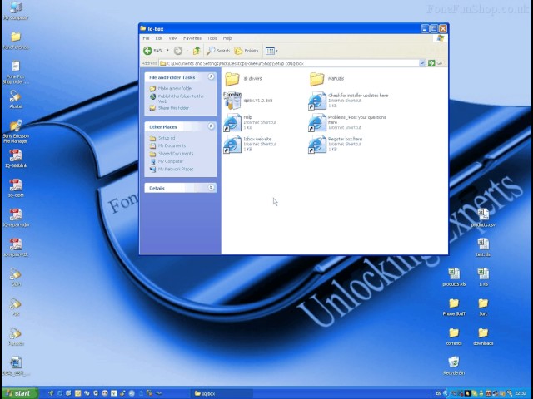Open My Network Places link
The width and height of the screenshot is (533, 399).
pos(176,169)
